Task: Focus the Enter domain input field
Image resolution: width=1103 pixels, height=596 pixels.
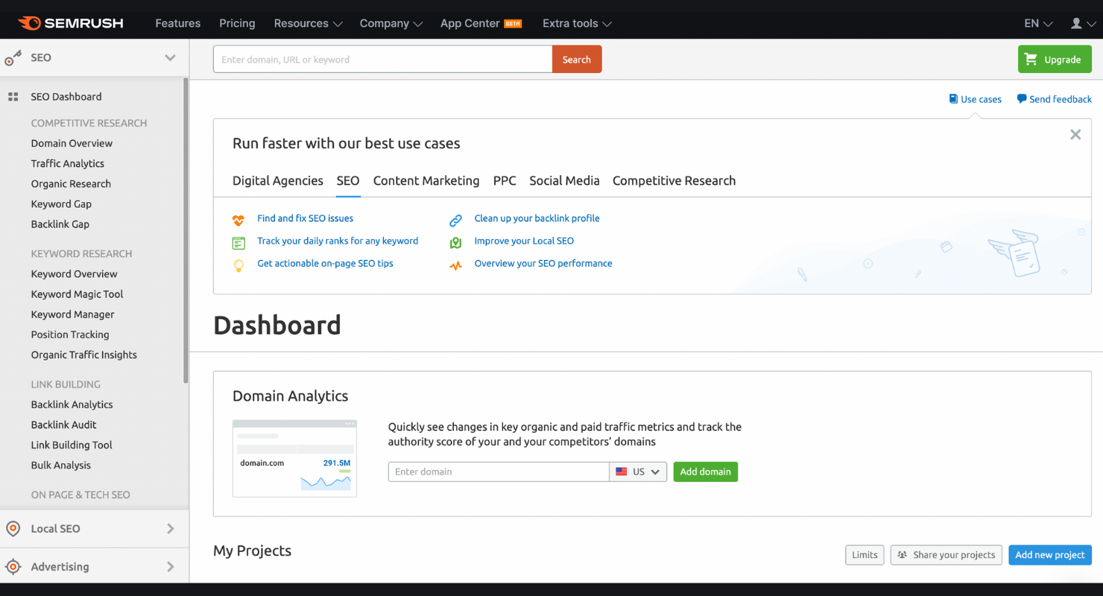Action: tap(499, 472)
